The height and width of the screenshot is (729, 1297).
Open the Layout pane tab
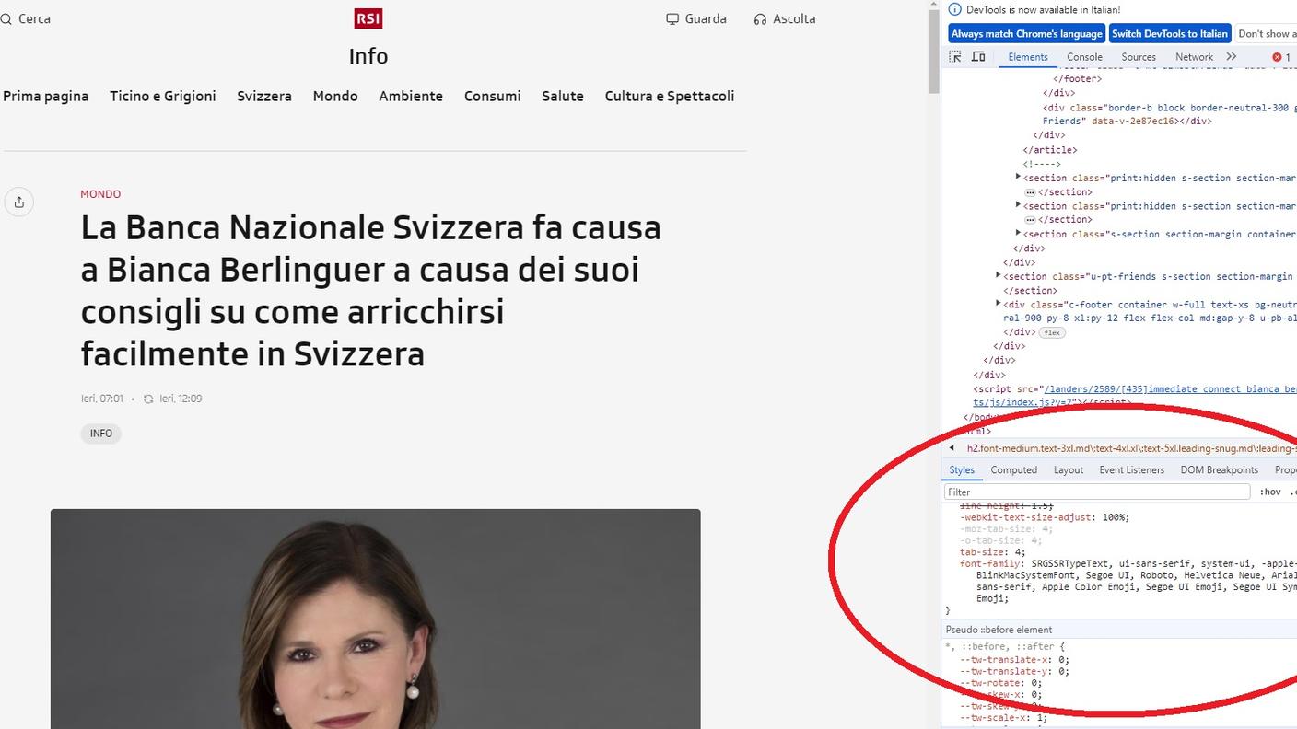(1069, 470)
